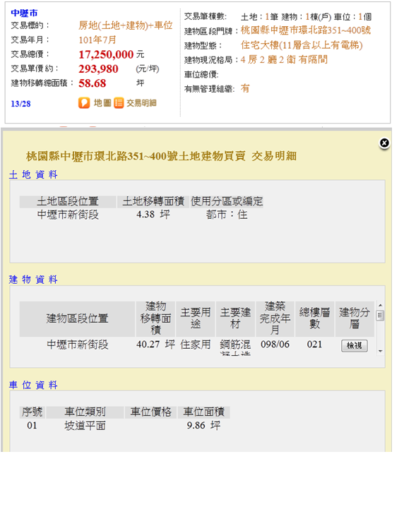Click 中壢市新街段 in the land table
416x519 pixels.
[x=68, y=215]
